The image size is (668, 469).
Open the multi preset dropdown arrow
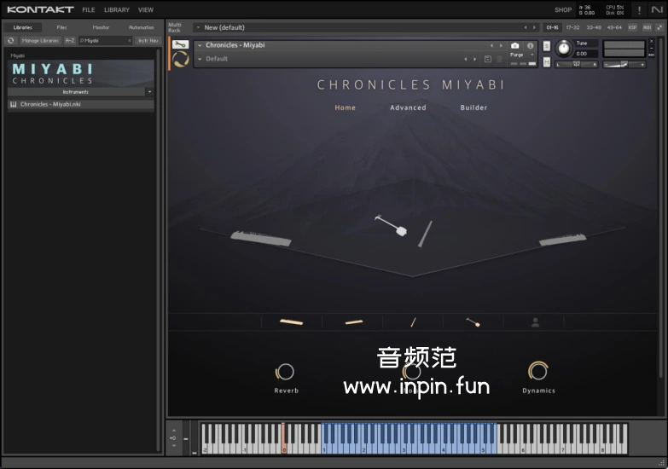[198, 27]
